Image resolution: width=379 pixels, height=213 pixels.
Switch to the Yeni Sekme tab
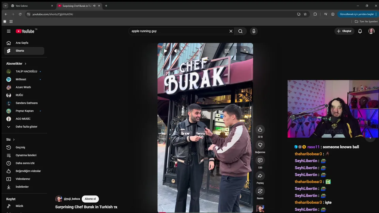[31, 6]
